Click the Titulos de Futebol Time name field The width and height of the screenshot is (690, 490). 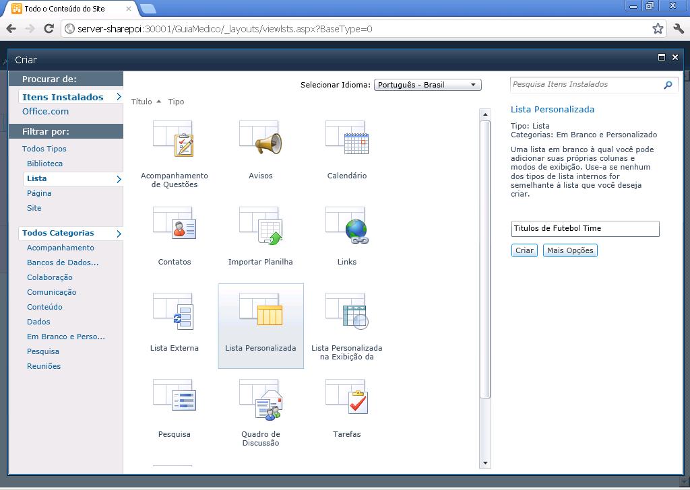tap(585, 228)
